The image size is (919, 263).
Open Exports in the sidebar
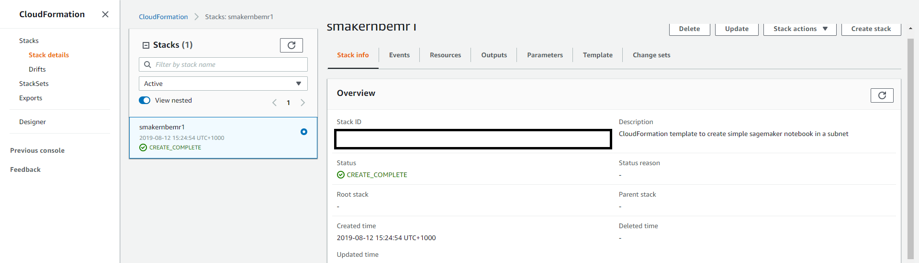[31, 98]
